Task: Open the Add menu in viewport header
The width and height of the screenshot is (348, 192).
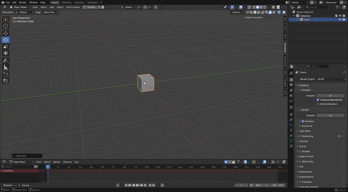Action: coord(52,7)
